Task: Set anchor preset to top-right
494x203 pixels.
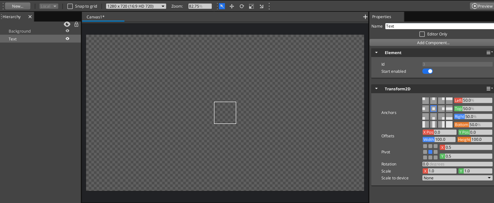Action: pyautogui.click(x=441, y=101)
